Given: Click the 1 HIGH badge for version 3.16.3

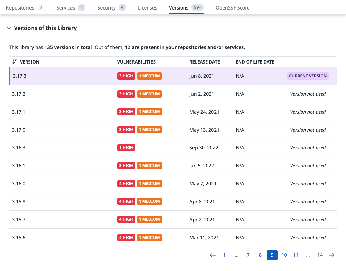Looking at the screenshot, I should [x=126, y=148].
